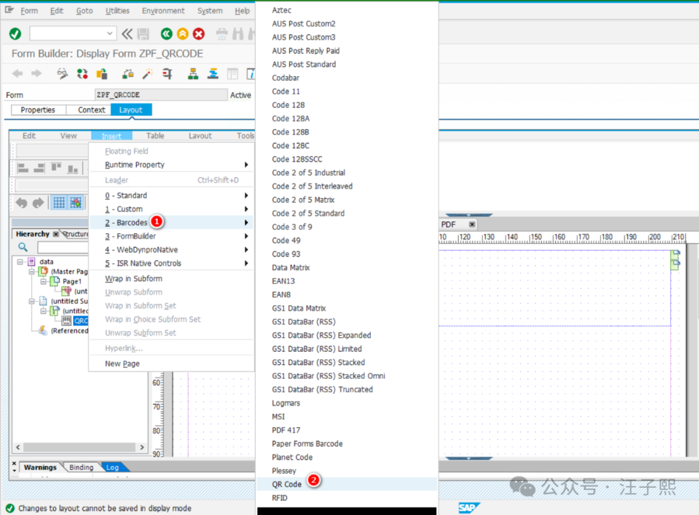The width and height of the screenshot is (699, 515).
Task: Open the command field dropdown
Action: point(109,34)
